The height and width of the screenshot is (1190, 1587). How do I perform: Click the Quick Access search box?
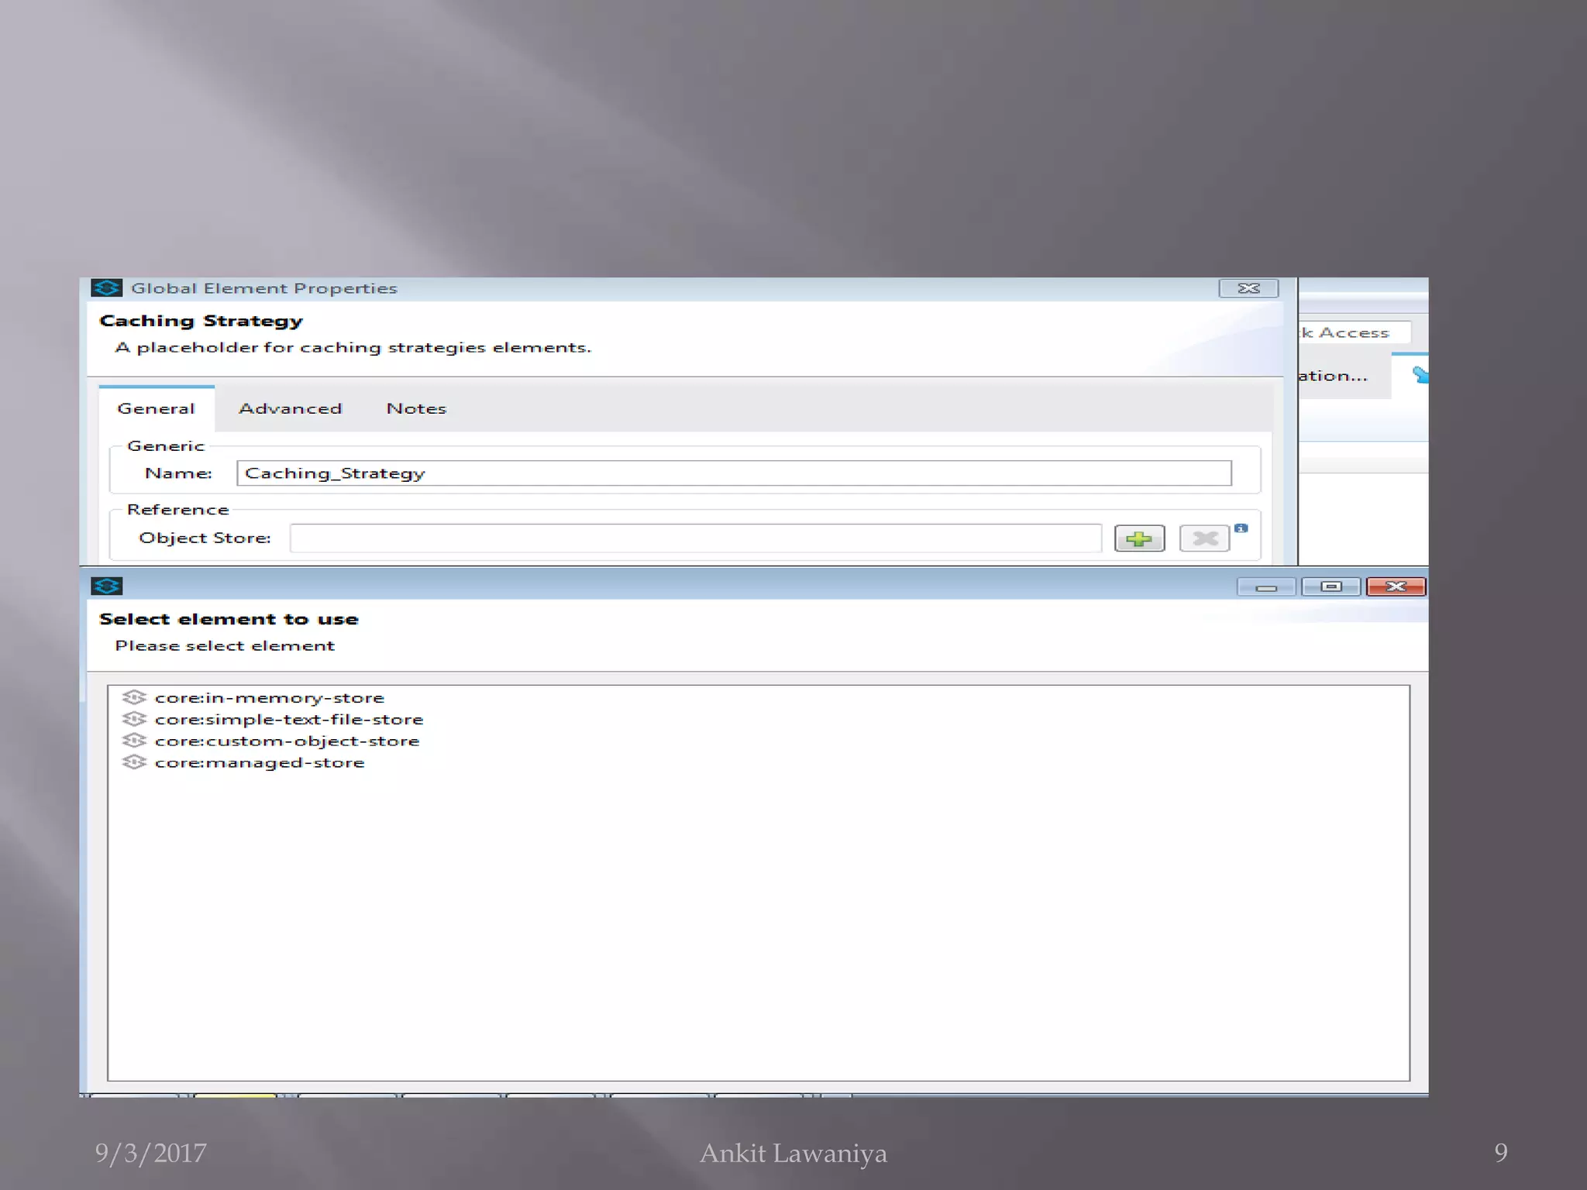(1355, 332)
